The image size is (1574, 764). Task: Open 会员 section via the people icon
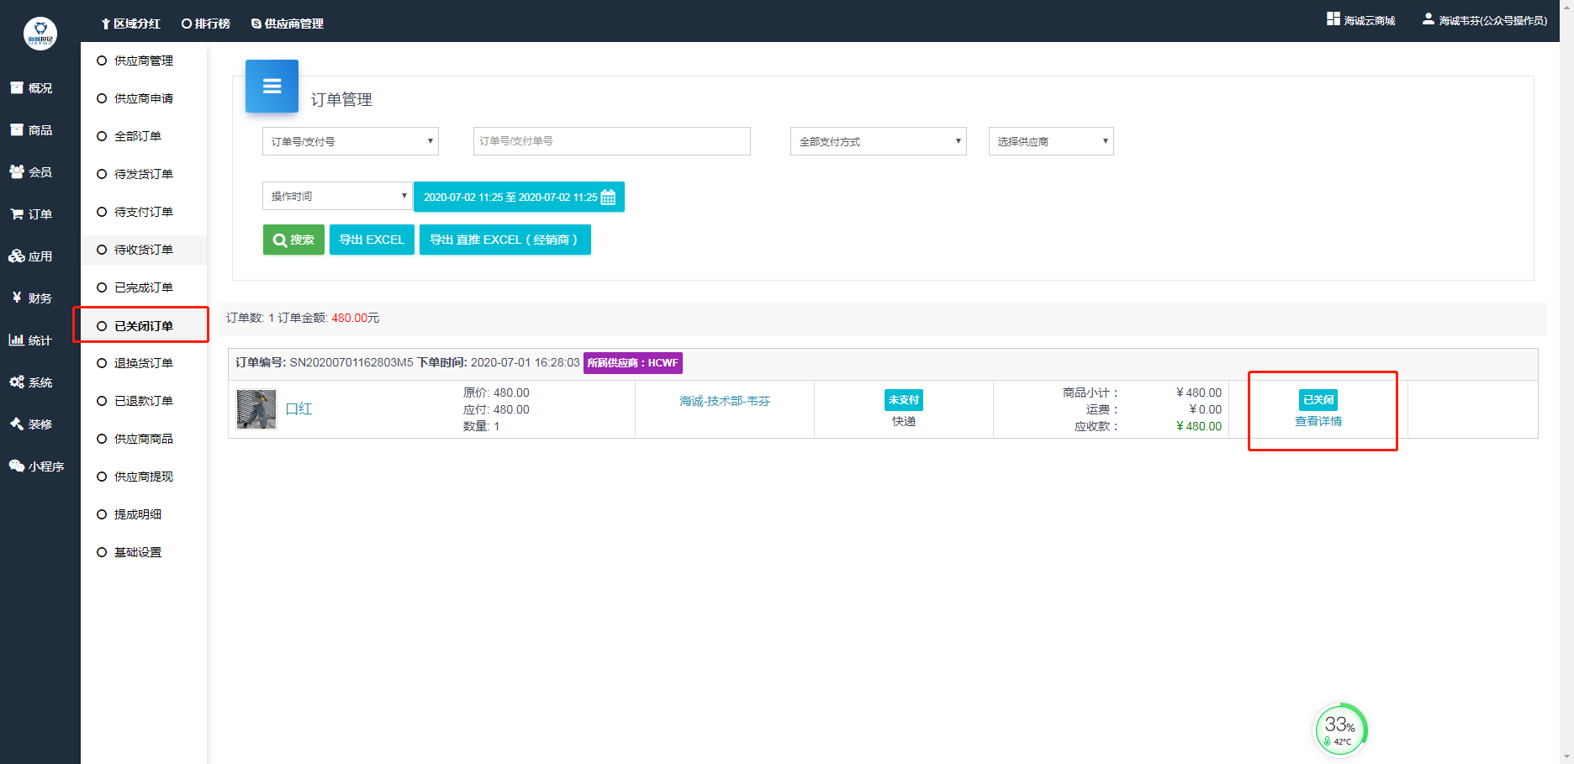pos(16,171)
